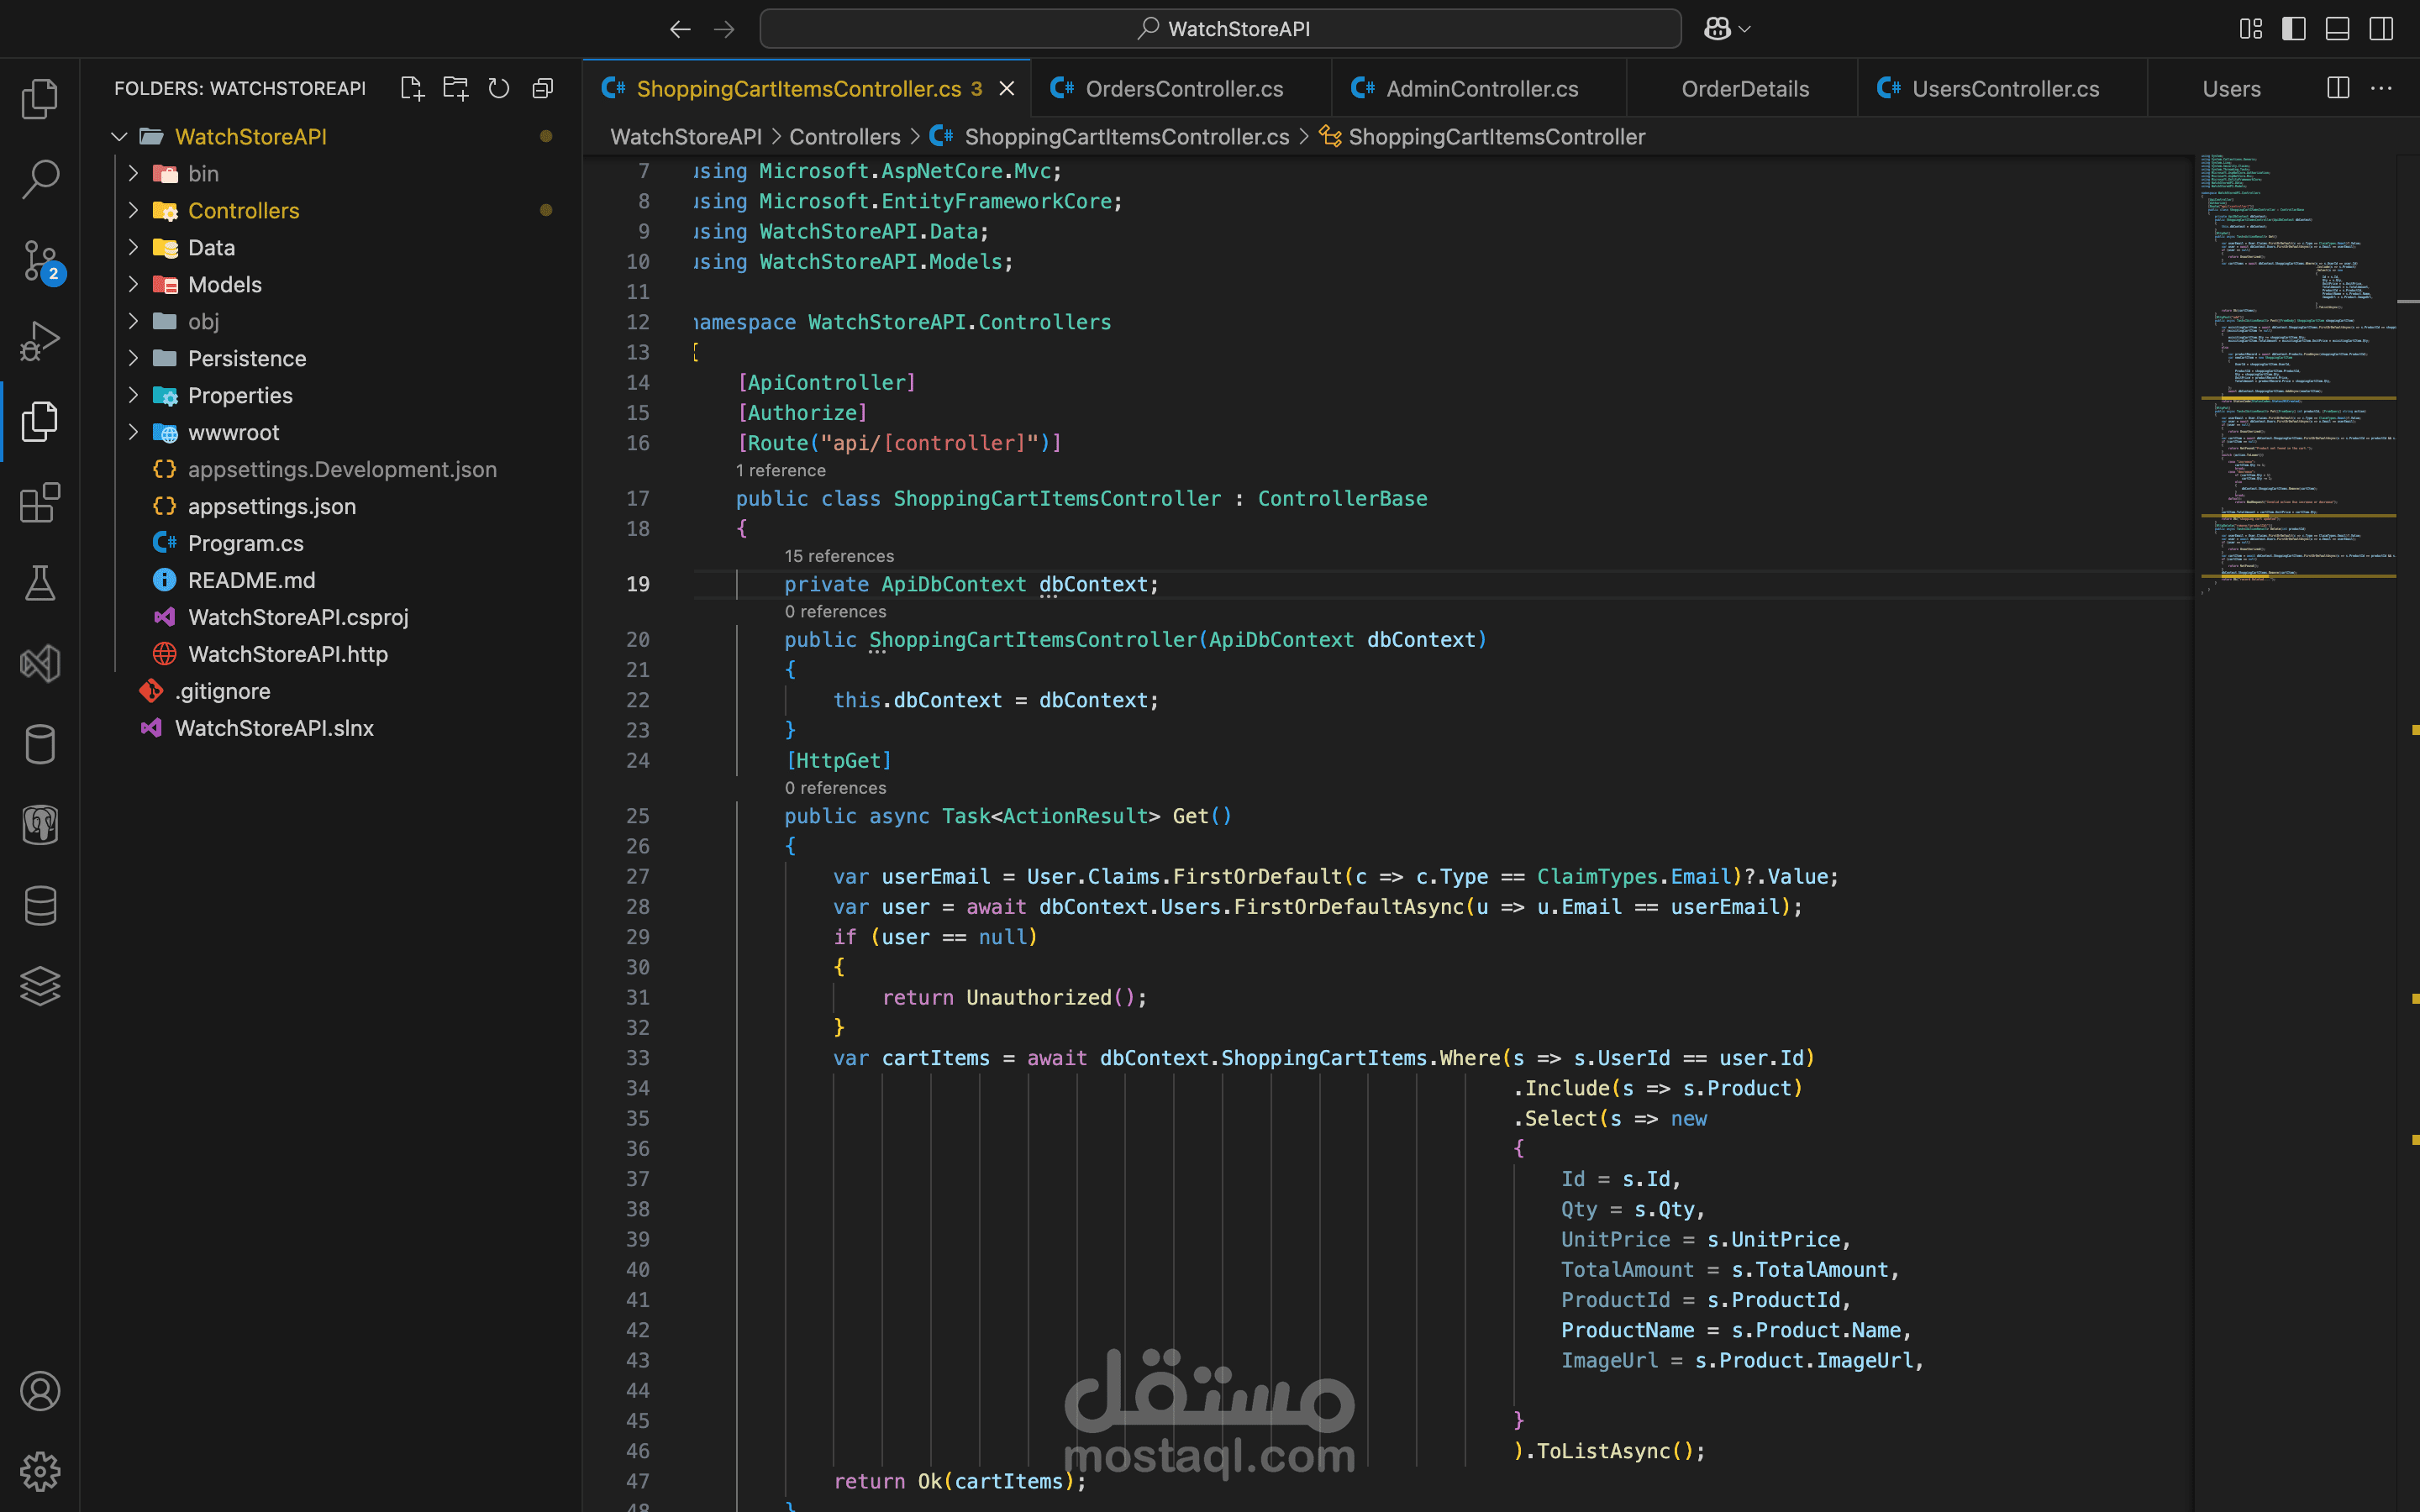Split the editor to the right
The width and height of the screenshot is (2420, 1512).
(x=2338, y=88)
